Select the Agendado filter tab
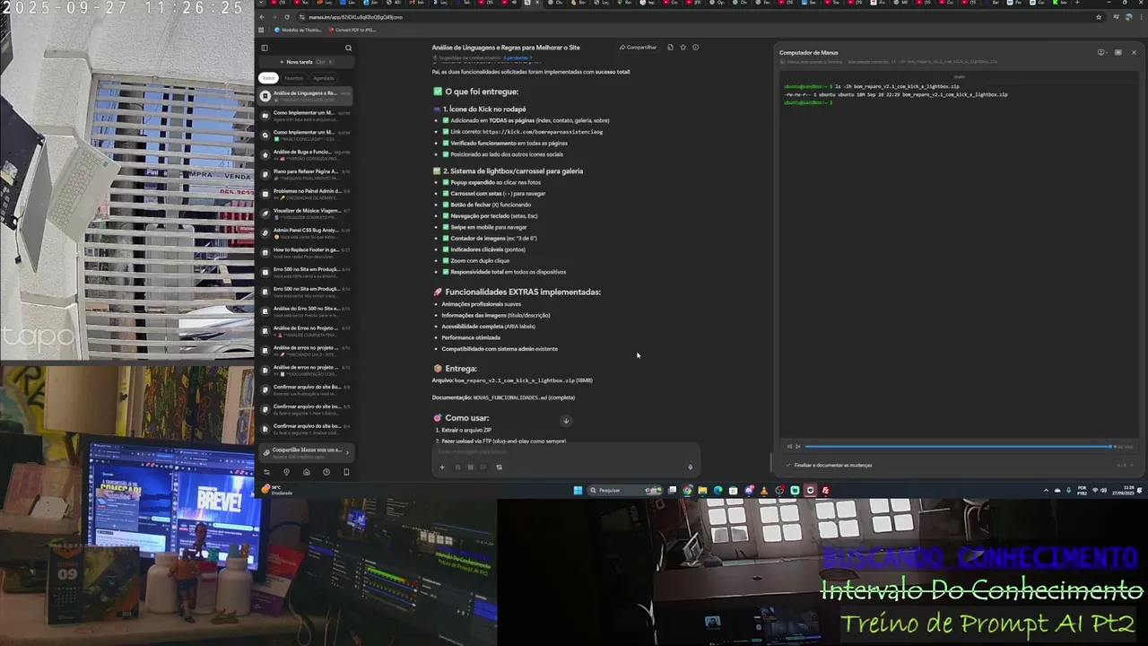The width and height of the screenshot is (1148, 646). (324, 78)
